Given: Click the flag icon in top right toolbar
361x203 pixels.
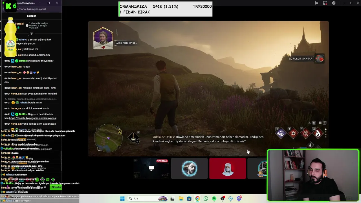Looking at the screenshot, I should click(316, 3).
